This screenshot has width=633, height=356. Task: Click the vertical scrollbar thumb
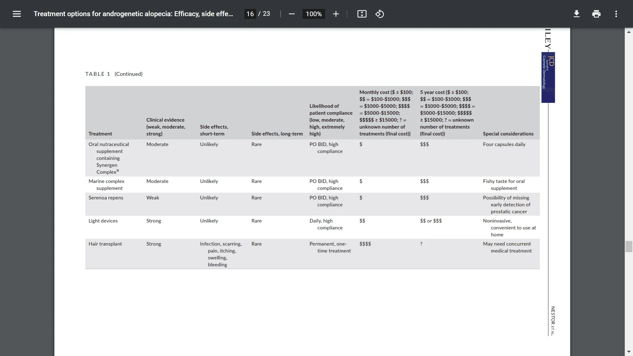point(629,247)
